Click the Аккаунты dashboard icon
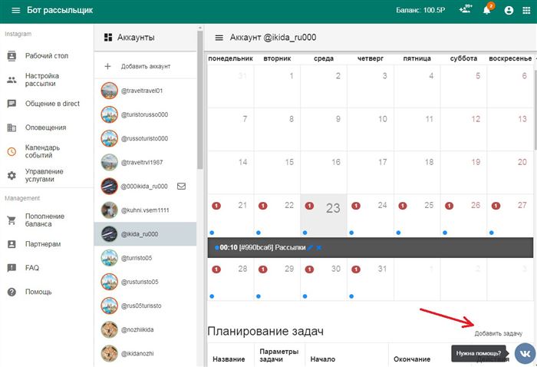This screenshot has height=367, width=537. tap(108, 38)
